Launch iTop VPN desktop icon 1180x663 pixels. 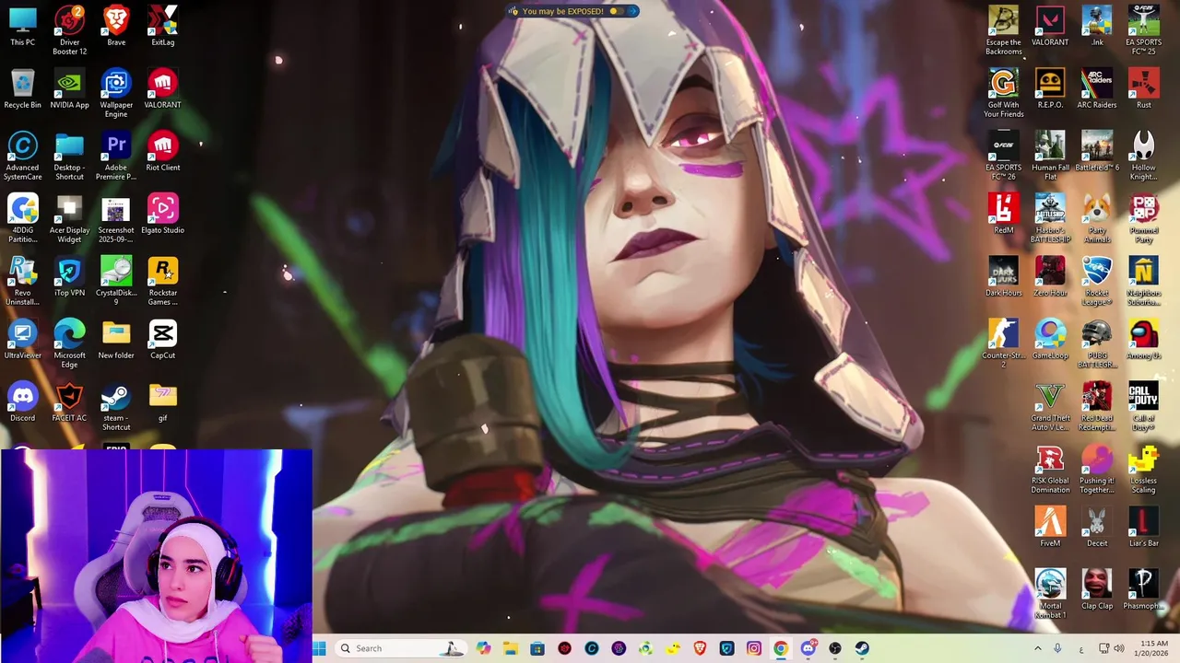tap(69, 277)
